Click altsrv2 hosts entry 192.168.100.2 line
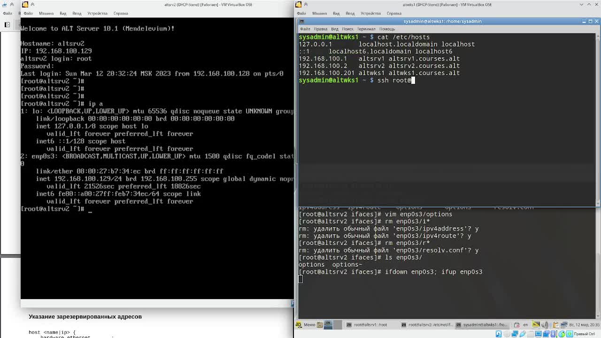601x338 pixels. tap(379, 66)
